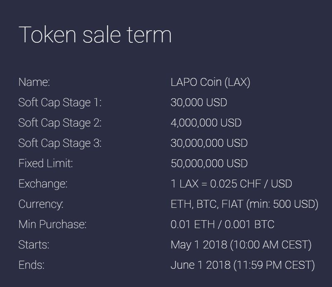Select the "Exchange:" label
Image resolution: width=332 pixels, height=287 pixels.
point(43,184)
